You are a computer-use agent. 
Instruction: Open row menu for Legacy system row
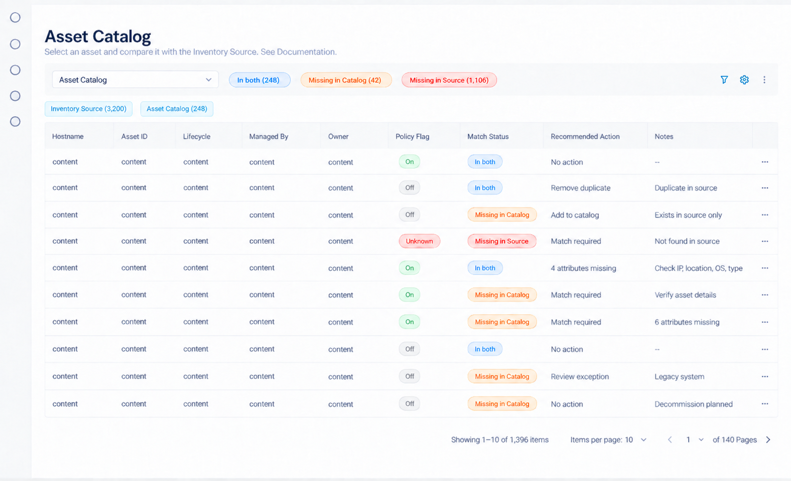765,377
